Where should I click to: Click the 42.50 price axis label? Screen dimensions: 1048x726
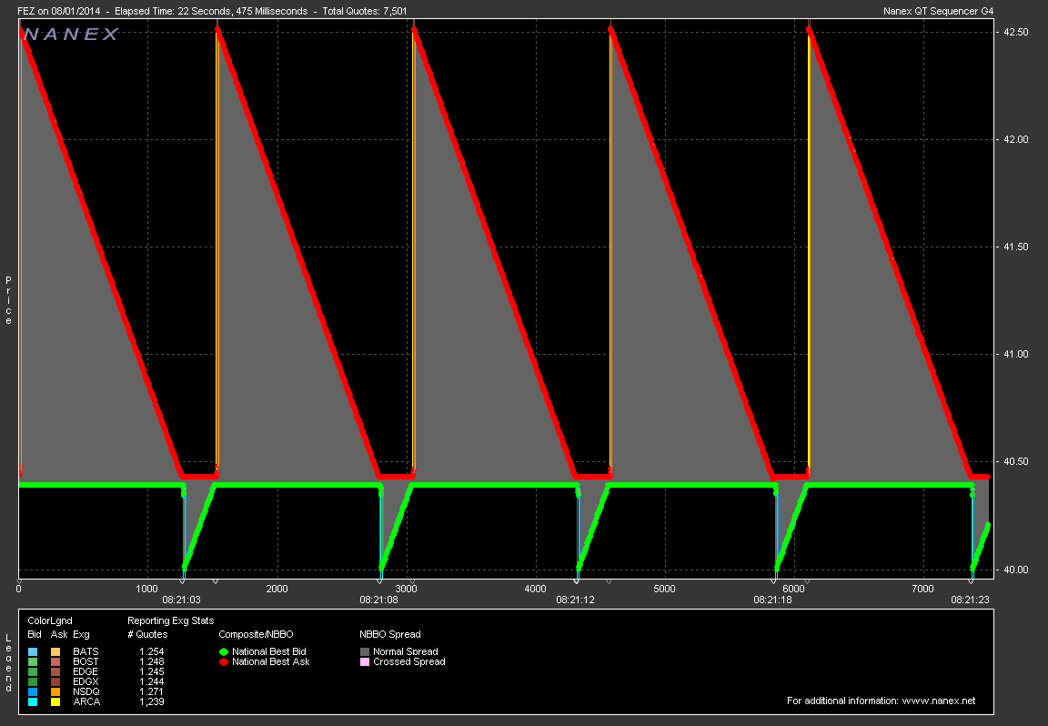1016,32
